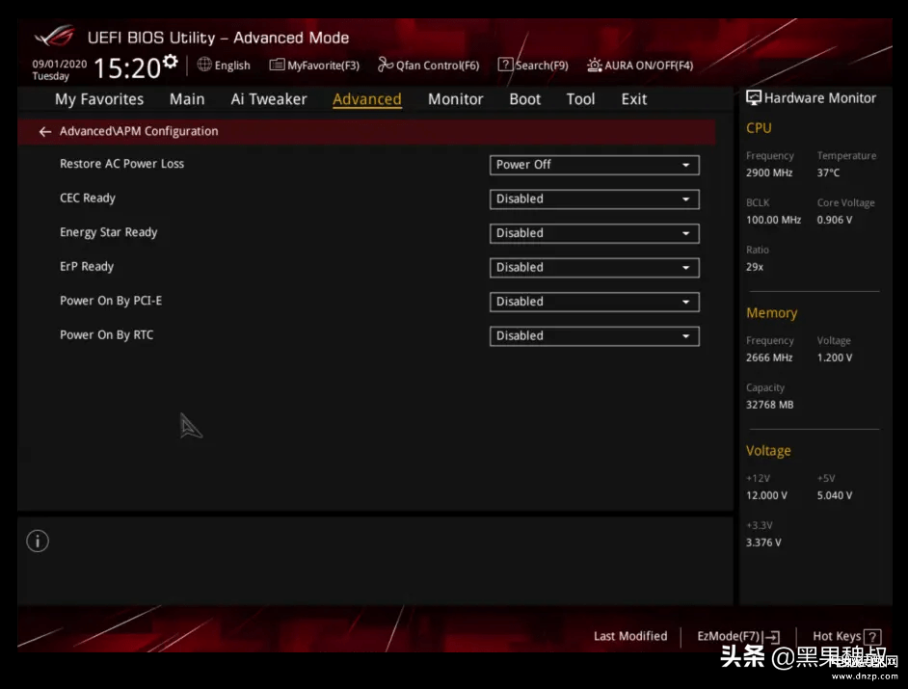The height and width of the screenshot is (689, 908).
Task: Select the Advanced tab
Action: tap(366, 99)
